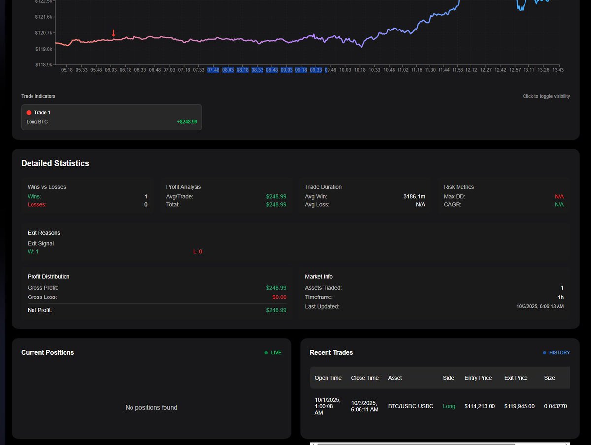Click the LIVE status indicator
Viewport: 591px width, 445px height.
pos(273,353)
